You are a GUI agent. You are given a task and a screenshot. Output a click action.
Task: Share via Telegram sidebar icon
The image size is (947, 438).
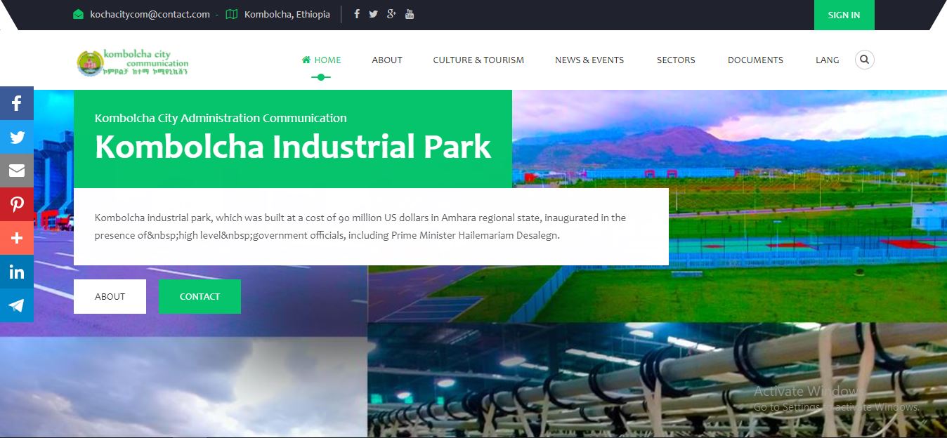tap(17, 305)
